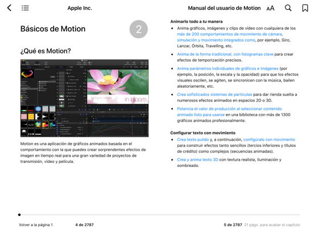Viewport: 319px width, 233px height.
Task: Open link Anima de la forma tradicional
Action: 225,54
